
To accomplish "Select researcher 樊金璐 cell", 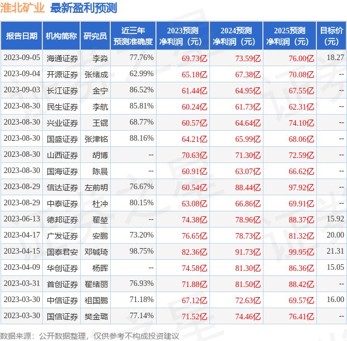I will [96, 317].
